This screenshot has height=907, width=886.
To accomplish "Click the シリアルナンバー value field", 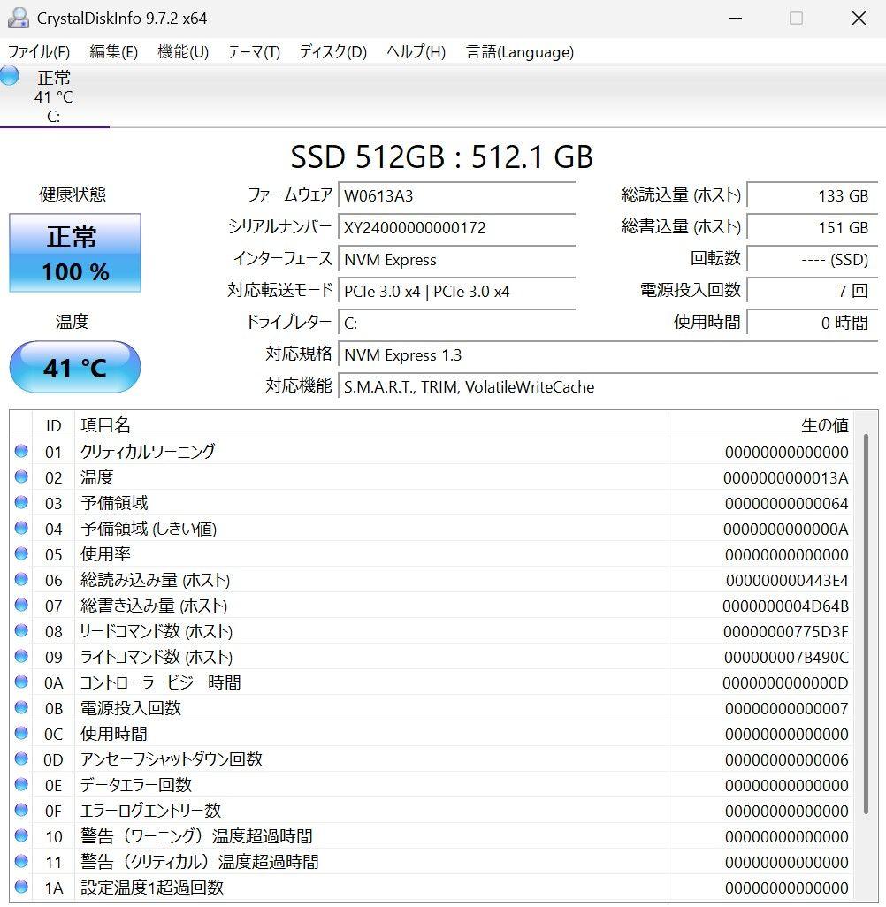I will [456, 227].
